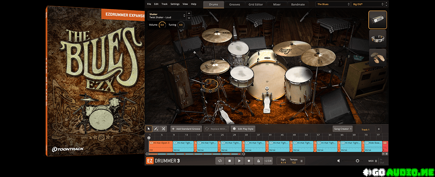
Task: Click the master volume slider handle
Action: point(357,161)
